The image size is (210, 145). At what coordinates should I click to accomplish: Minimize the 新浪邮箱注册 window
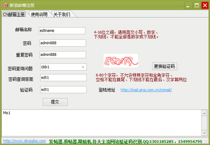(189, 6)
